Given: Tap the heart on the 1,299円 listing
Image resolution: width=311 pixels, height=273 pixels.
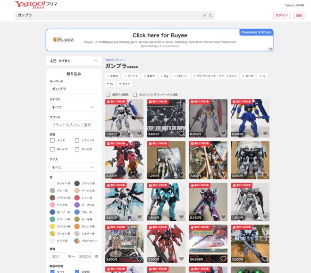Looking at the screenshot, I should click(181, 175).
